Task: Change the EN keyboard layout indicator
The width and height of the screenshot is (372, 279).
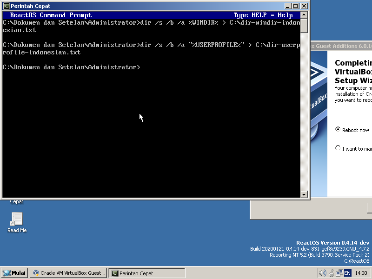Action: [x=347, y=273]
